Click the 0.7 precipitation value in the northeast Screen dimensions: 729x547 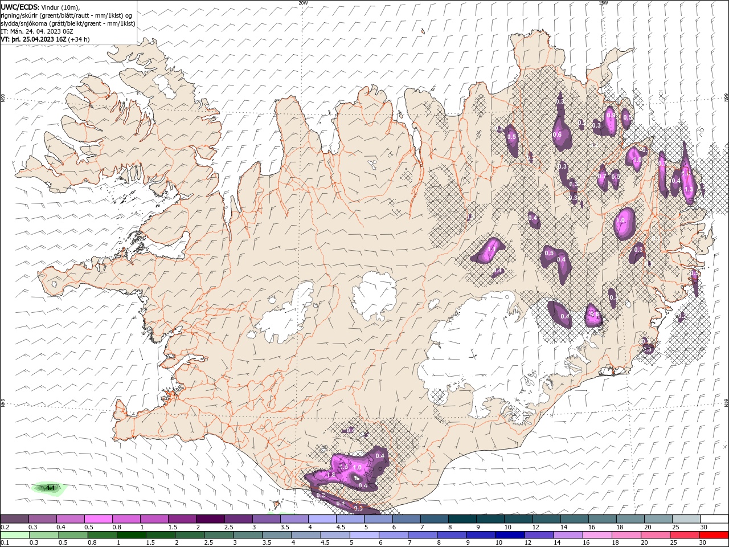[601, 177]
